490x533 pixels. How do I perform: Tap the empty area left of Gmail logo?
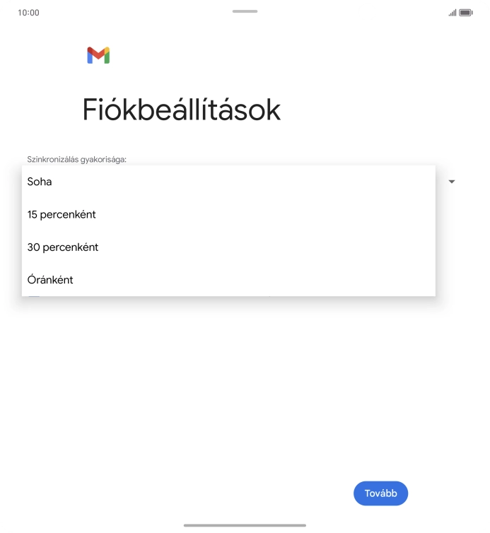42,56
